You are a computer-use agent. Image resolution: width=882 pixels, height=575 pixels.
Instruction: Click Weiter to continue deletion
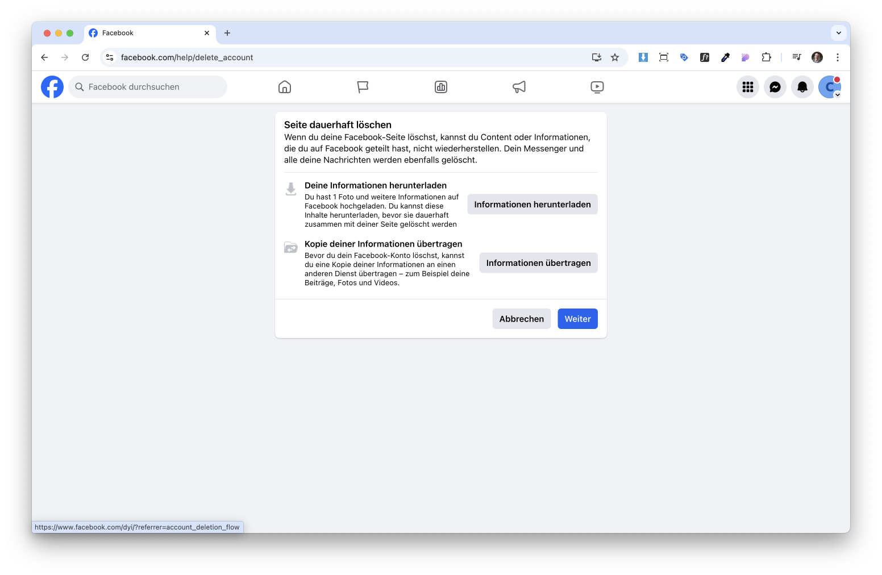tap(577, 319)
